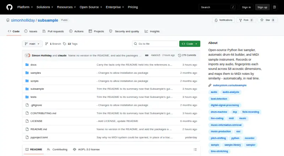
Task: Select the CONTRIBUTING.md file icon
Action: (27, 113)
